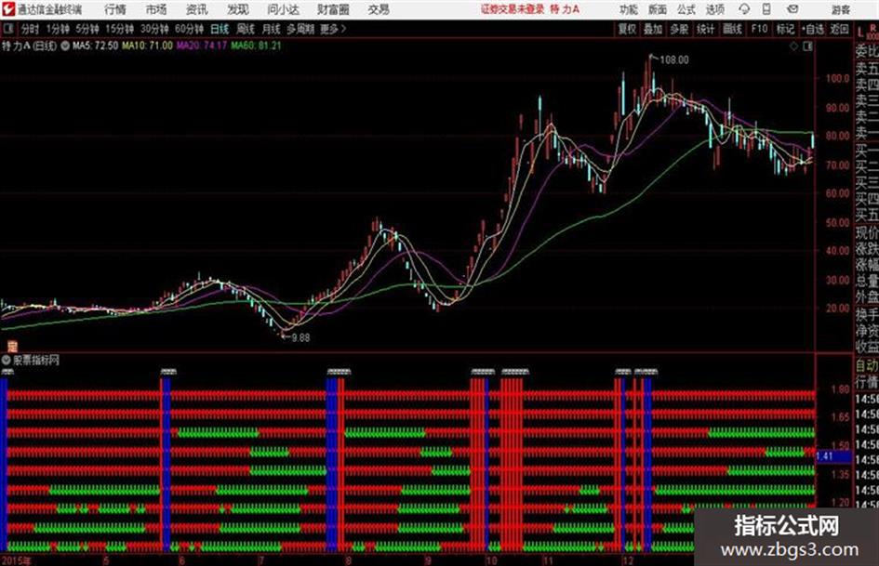This screenshot has width=879, height=566.
Task: Click the MA10: 71.00 indicator label
Action: [x=148, y=46]
